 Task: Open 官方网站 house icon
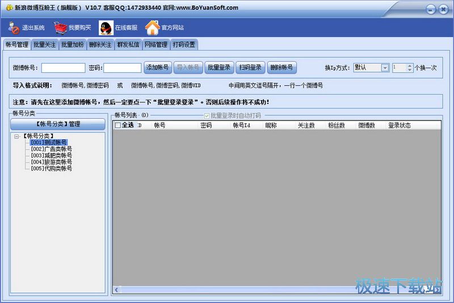(152, 28)
